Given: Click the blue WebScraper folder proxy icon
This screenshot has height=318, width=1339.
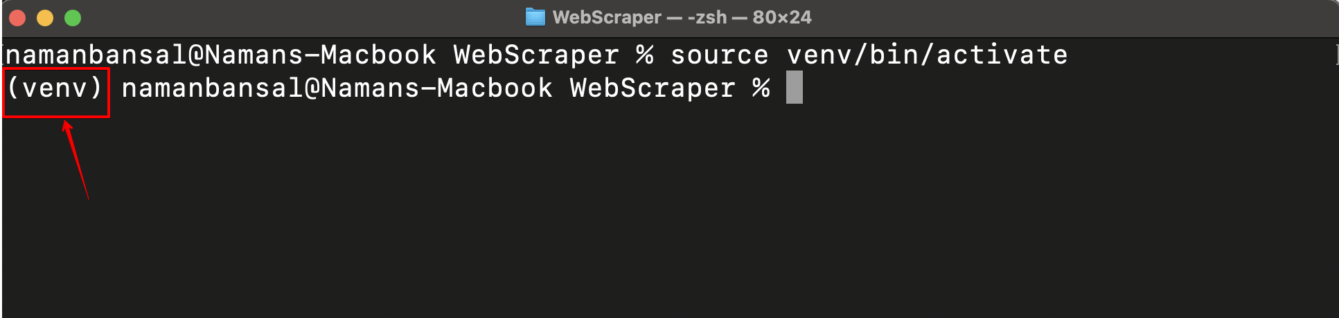Looking at the screenshot, I should 535,17.
